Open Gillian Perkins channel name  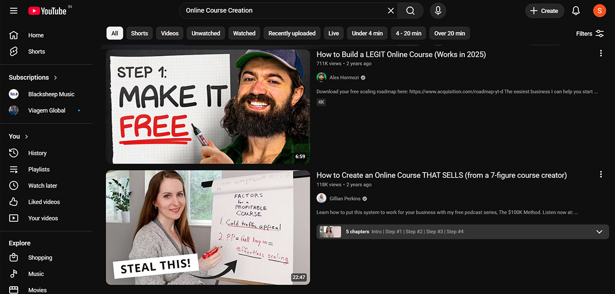[x=345, y=198]
